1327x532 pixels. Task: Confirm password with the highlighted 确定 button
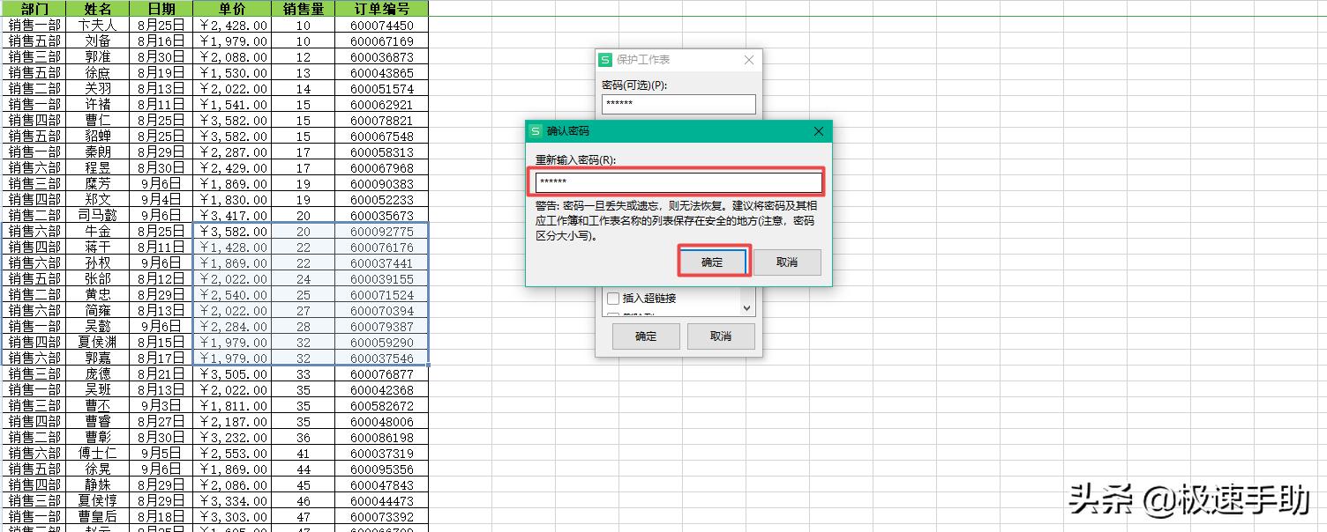pos(713,262)
